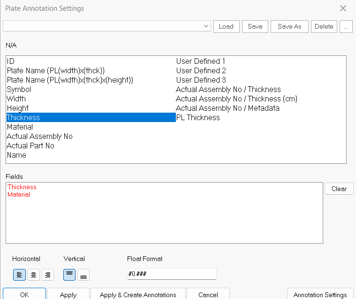
Task: Select top vertical alignment icon
Action: [x=69, y=275]
